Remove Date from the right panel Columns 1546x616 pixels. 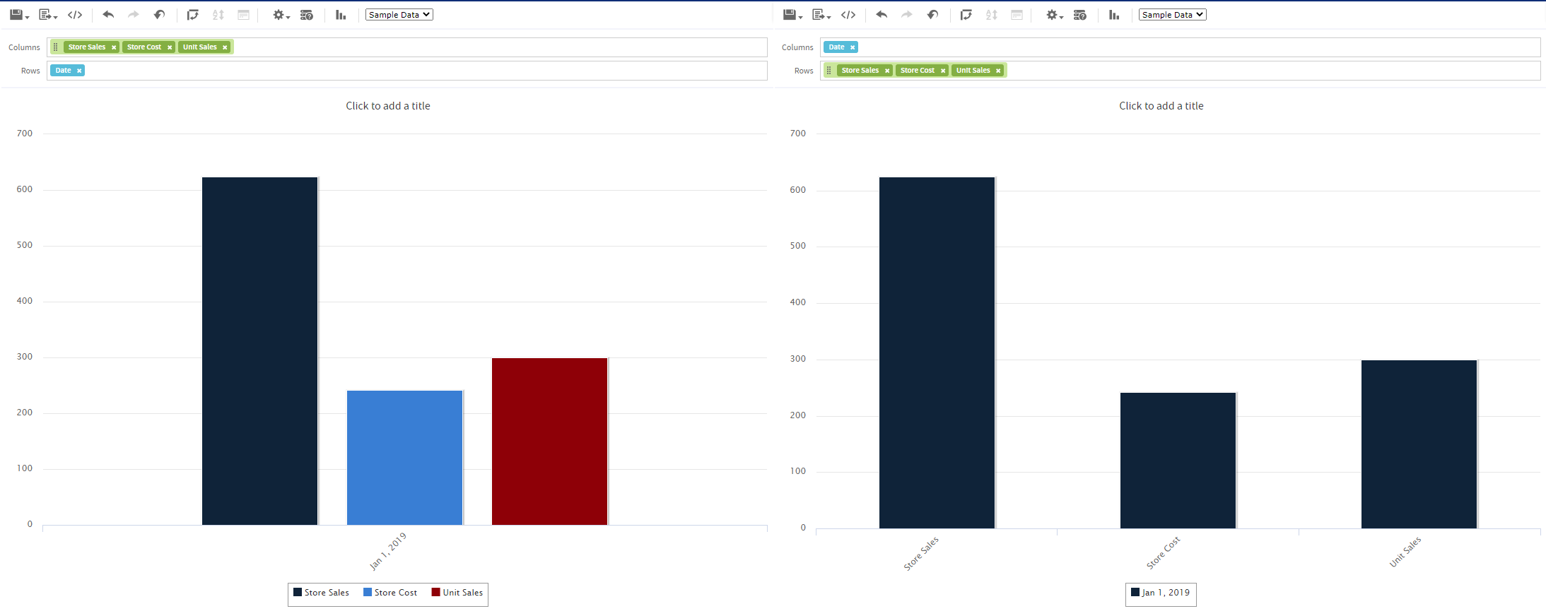point(853,47)
